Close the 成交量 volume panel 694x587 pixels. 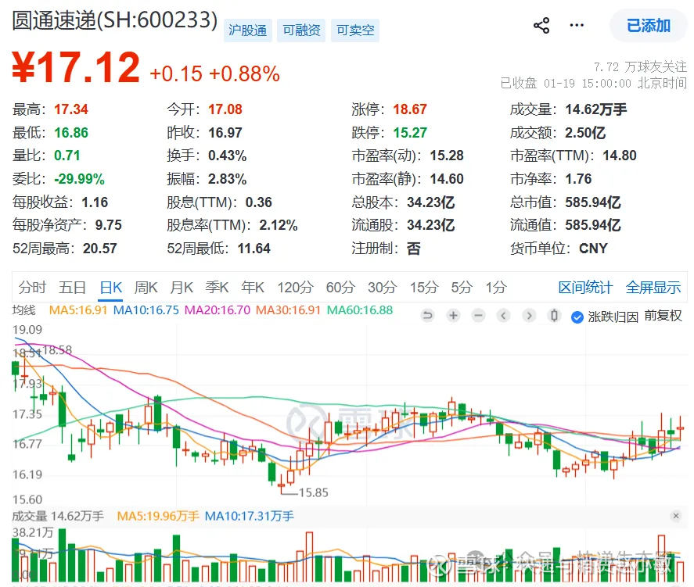click(676, 516)
